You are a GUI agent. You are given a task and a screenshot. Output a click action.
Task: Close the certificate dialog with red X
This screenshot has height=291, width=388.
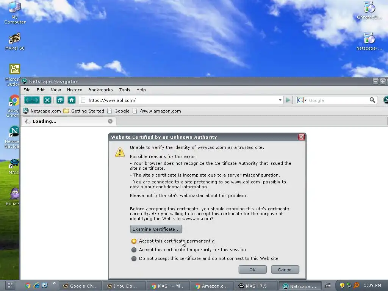coord(301,137)
